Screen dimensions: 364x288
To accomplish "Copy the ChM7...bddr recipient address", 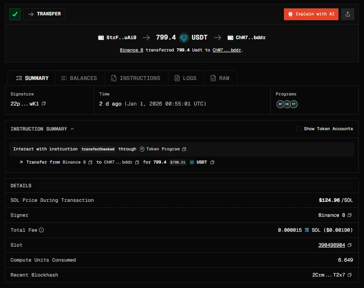I will [x=138, y=162].
